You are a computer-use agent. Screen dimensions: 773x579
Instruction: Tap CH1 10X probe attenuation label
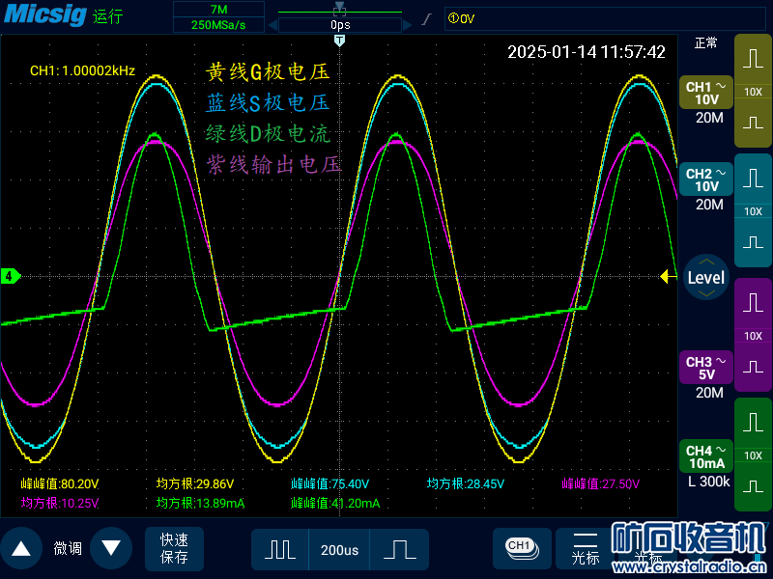pos(754,92)
